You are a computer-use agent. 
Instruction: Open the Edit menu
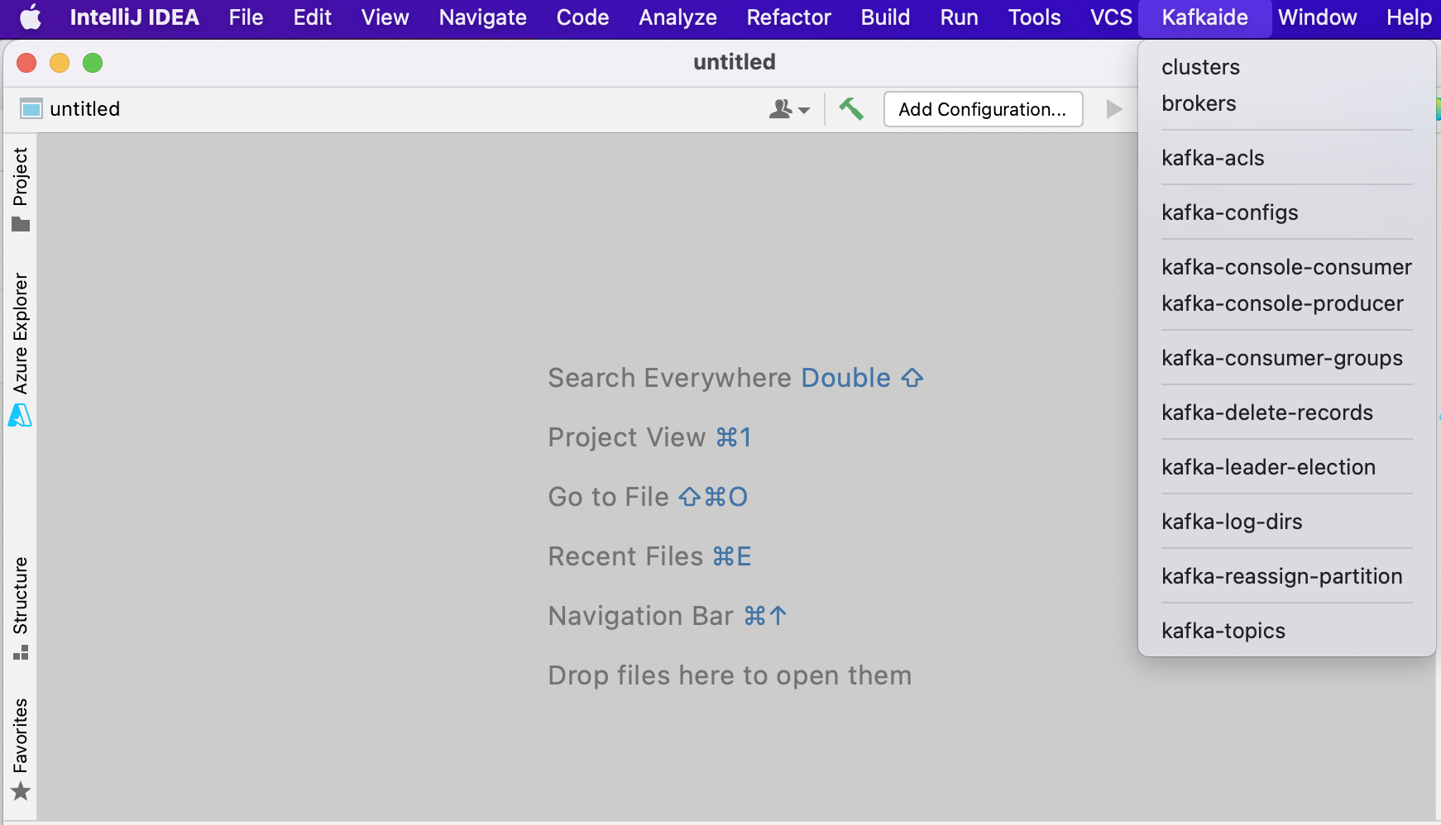[313, 17]
